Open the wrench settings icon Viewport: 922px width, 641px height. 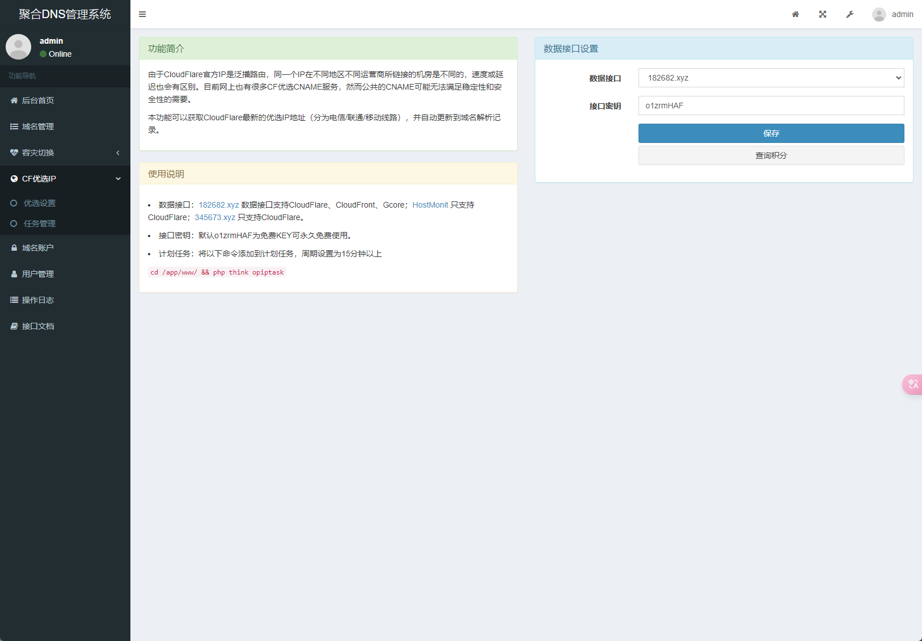coord(850,14)
